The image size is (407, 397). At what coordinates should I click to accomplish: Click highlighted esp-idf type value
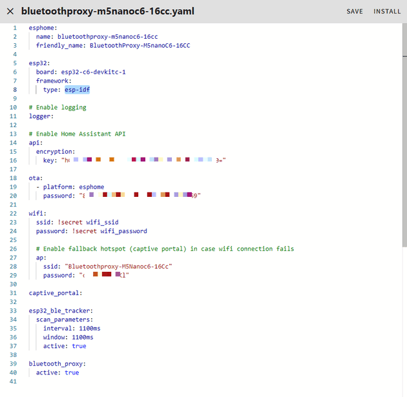click(x=77, y=90)
